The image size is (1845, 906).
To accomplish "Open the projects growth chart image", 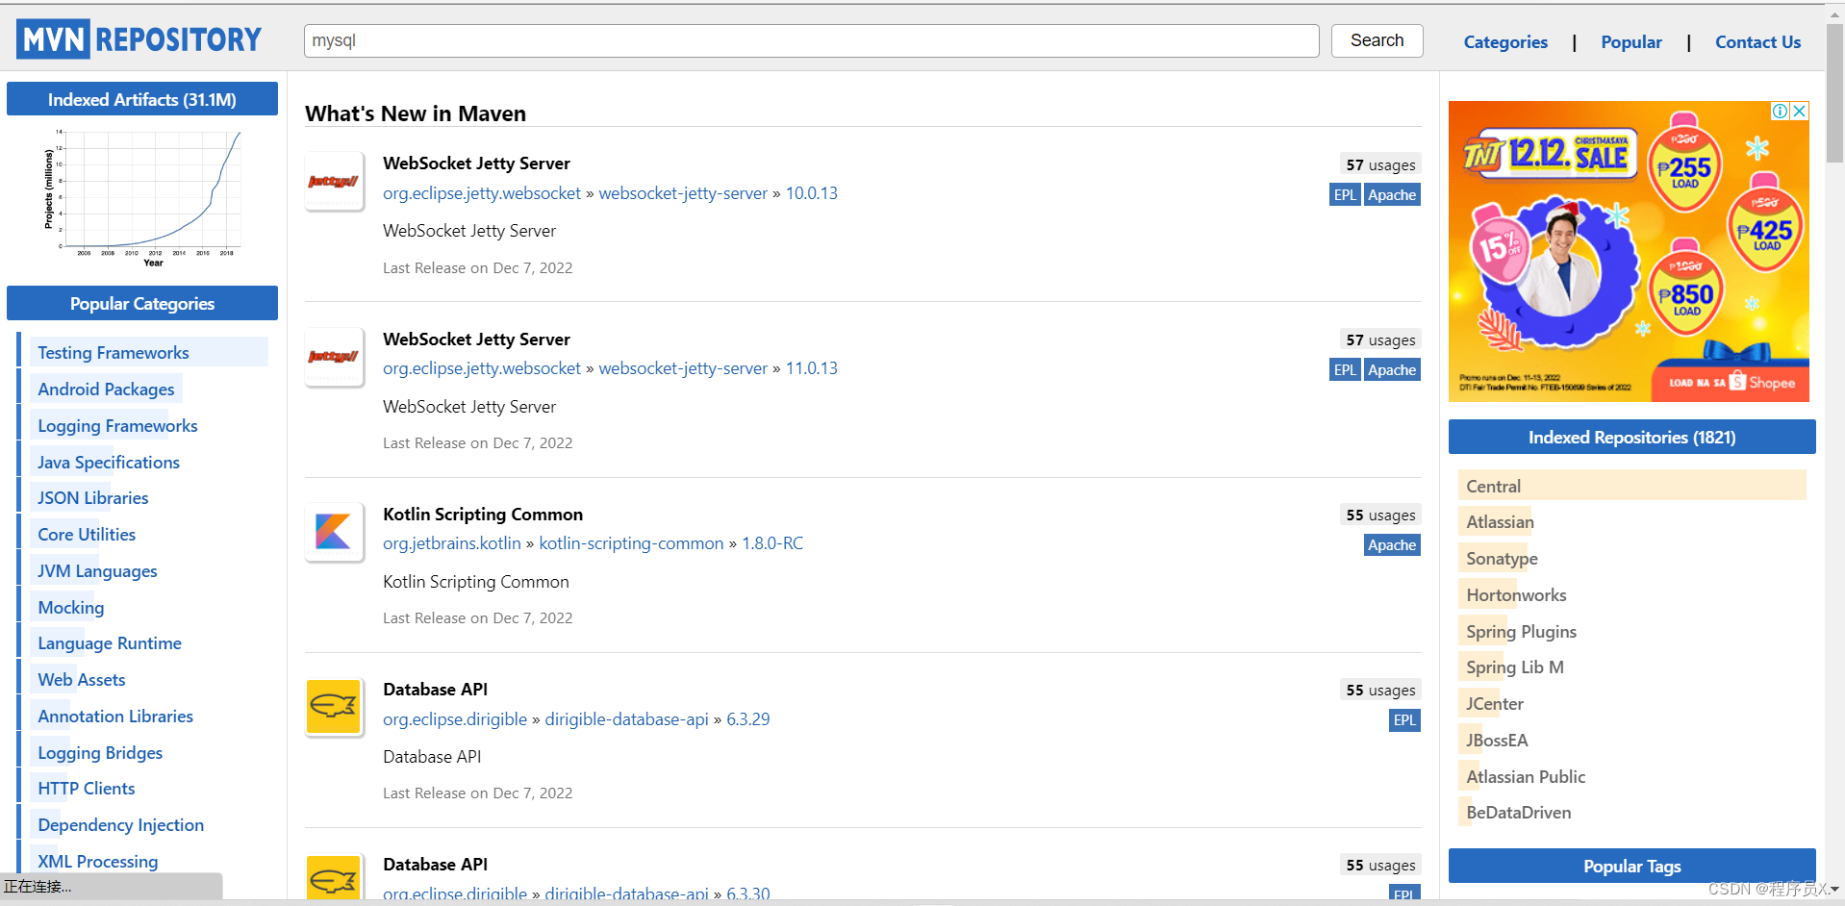I will click(142, 197).
